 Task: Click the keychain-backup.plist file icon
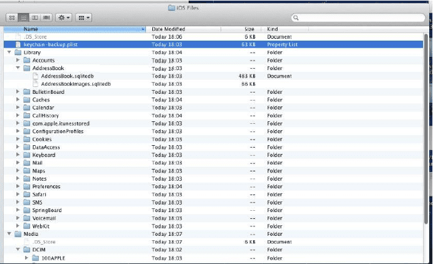pos(18,45)
